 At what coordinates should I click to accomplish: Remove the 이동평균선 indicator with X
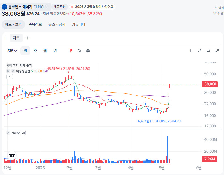[x=13, y=71]
